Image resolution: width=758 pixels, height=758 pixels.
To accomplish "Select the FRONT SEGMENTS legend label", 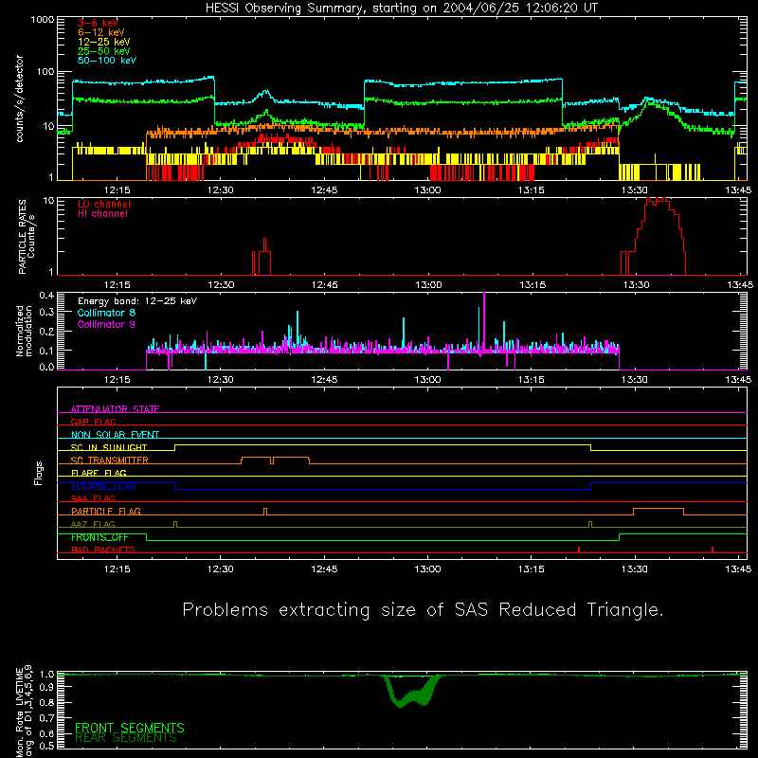I will (x=130, y=728).
